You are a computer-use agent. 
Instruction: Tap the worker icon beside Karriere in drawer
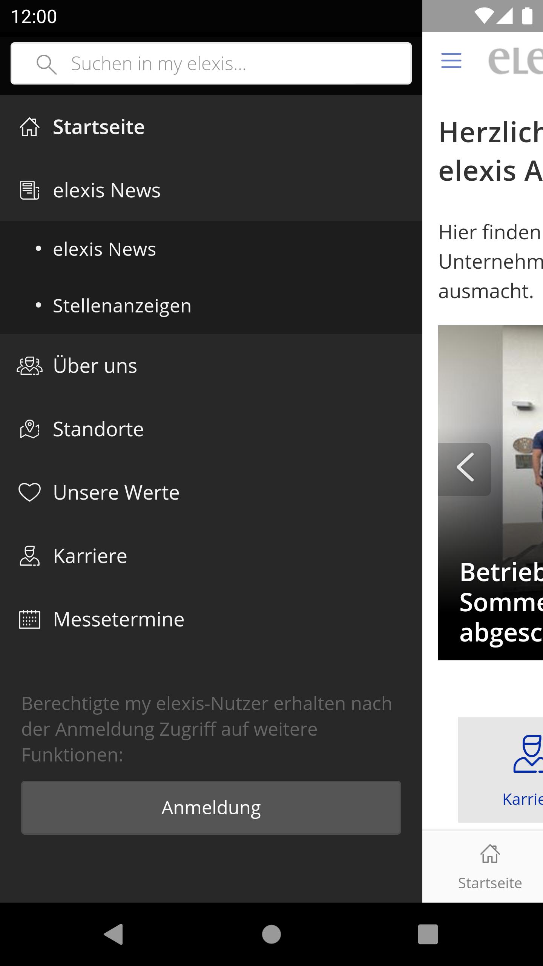click(29, 556)
